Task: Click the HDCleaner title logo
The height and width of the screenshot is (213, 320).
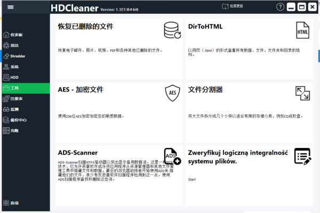Action: (x=75, y=8)
